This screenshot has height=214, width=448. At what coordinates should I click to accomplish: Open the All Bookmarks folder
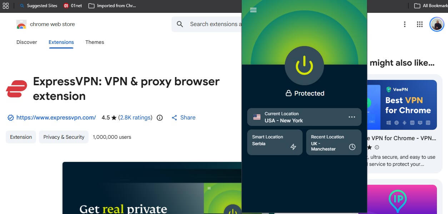[x=431, y=6]
